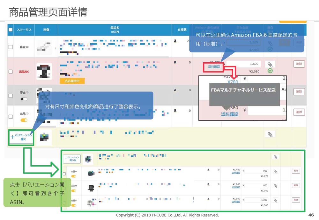Expand variations with バリエーション開く

point(21,137)
